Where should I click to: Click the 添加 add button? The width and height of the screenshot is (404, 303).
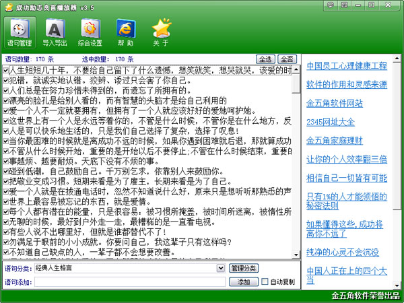(x=243, y=281)
